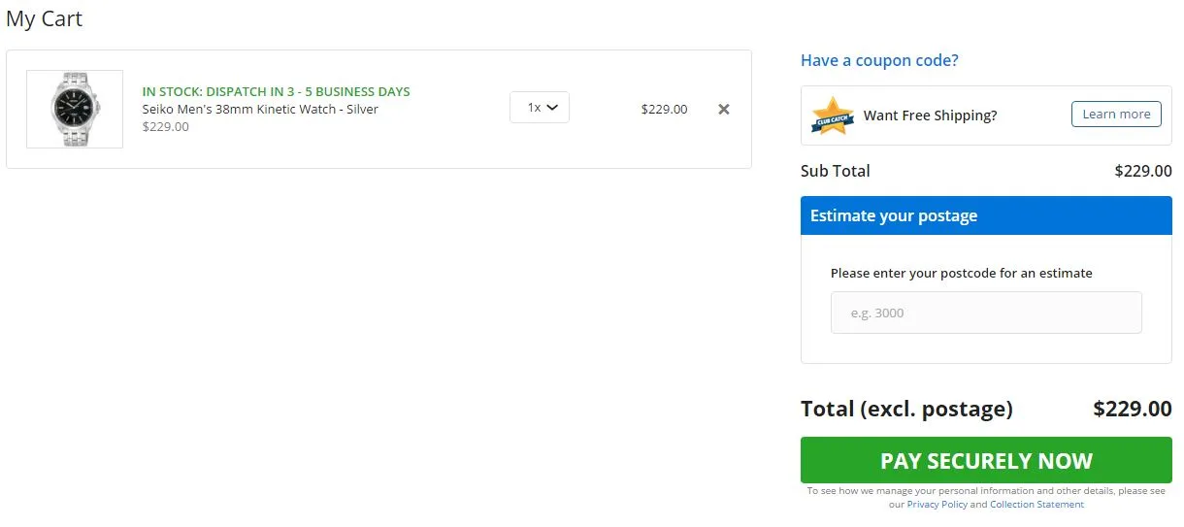
Task: Follow the Collection Statement link
Action: [x=1036, y=505]
